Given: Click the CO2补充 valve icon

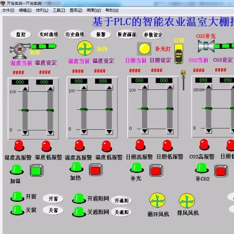Looking at the screenshot, I should 206,46.
